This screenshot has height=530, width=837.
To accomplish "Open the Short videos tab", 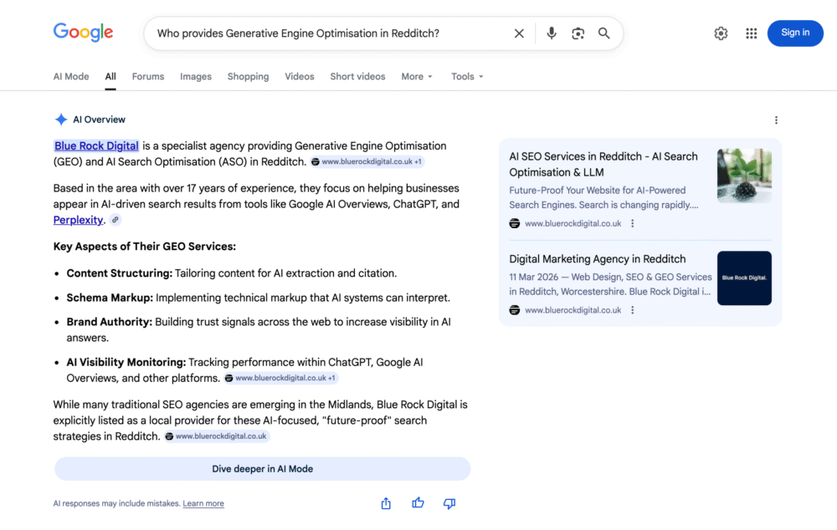I will (x=357, y=77).
